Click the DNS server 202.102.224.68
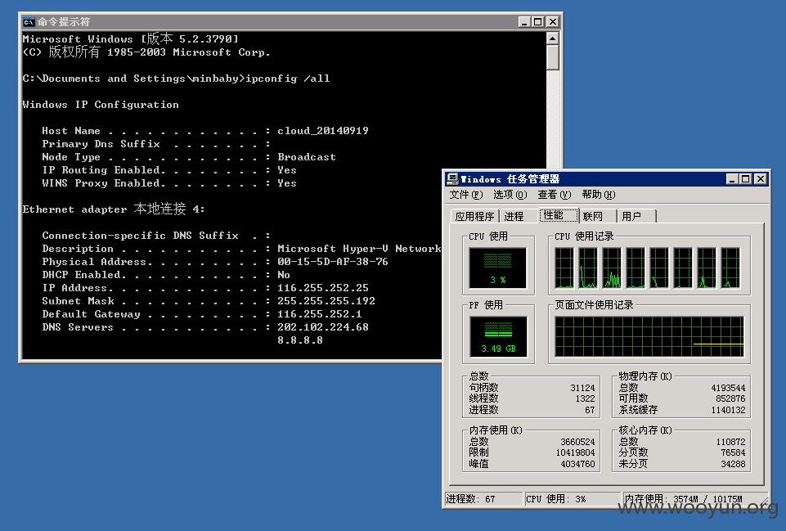786x531 pixels. pyautogui.click(x=323, y=327)
